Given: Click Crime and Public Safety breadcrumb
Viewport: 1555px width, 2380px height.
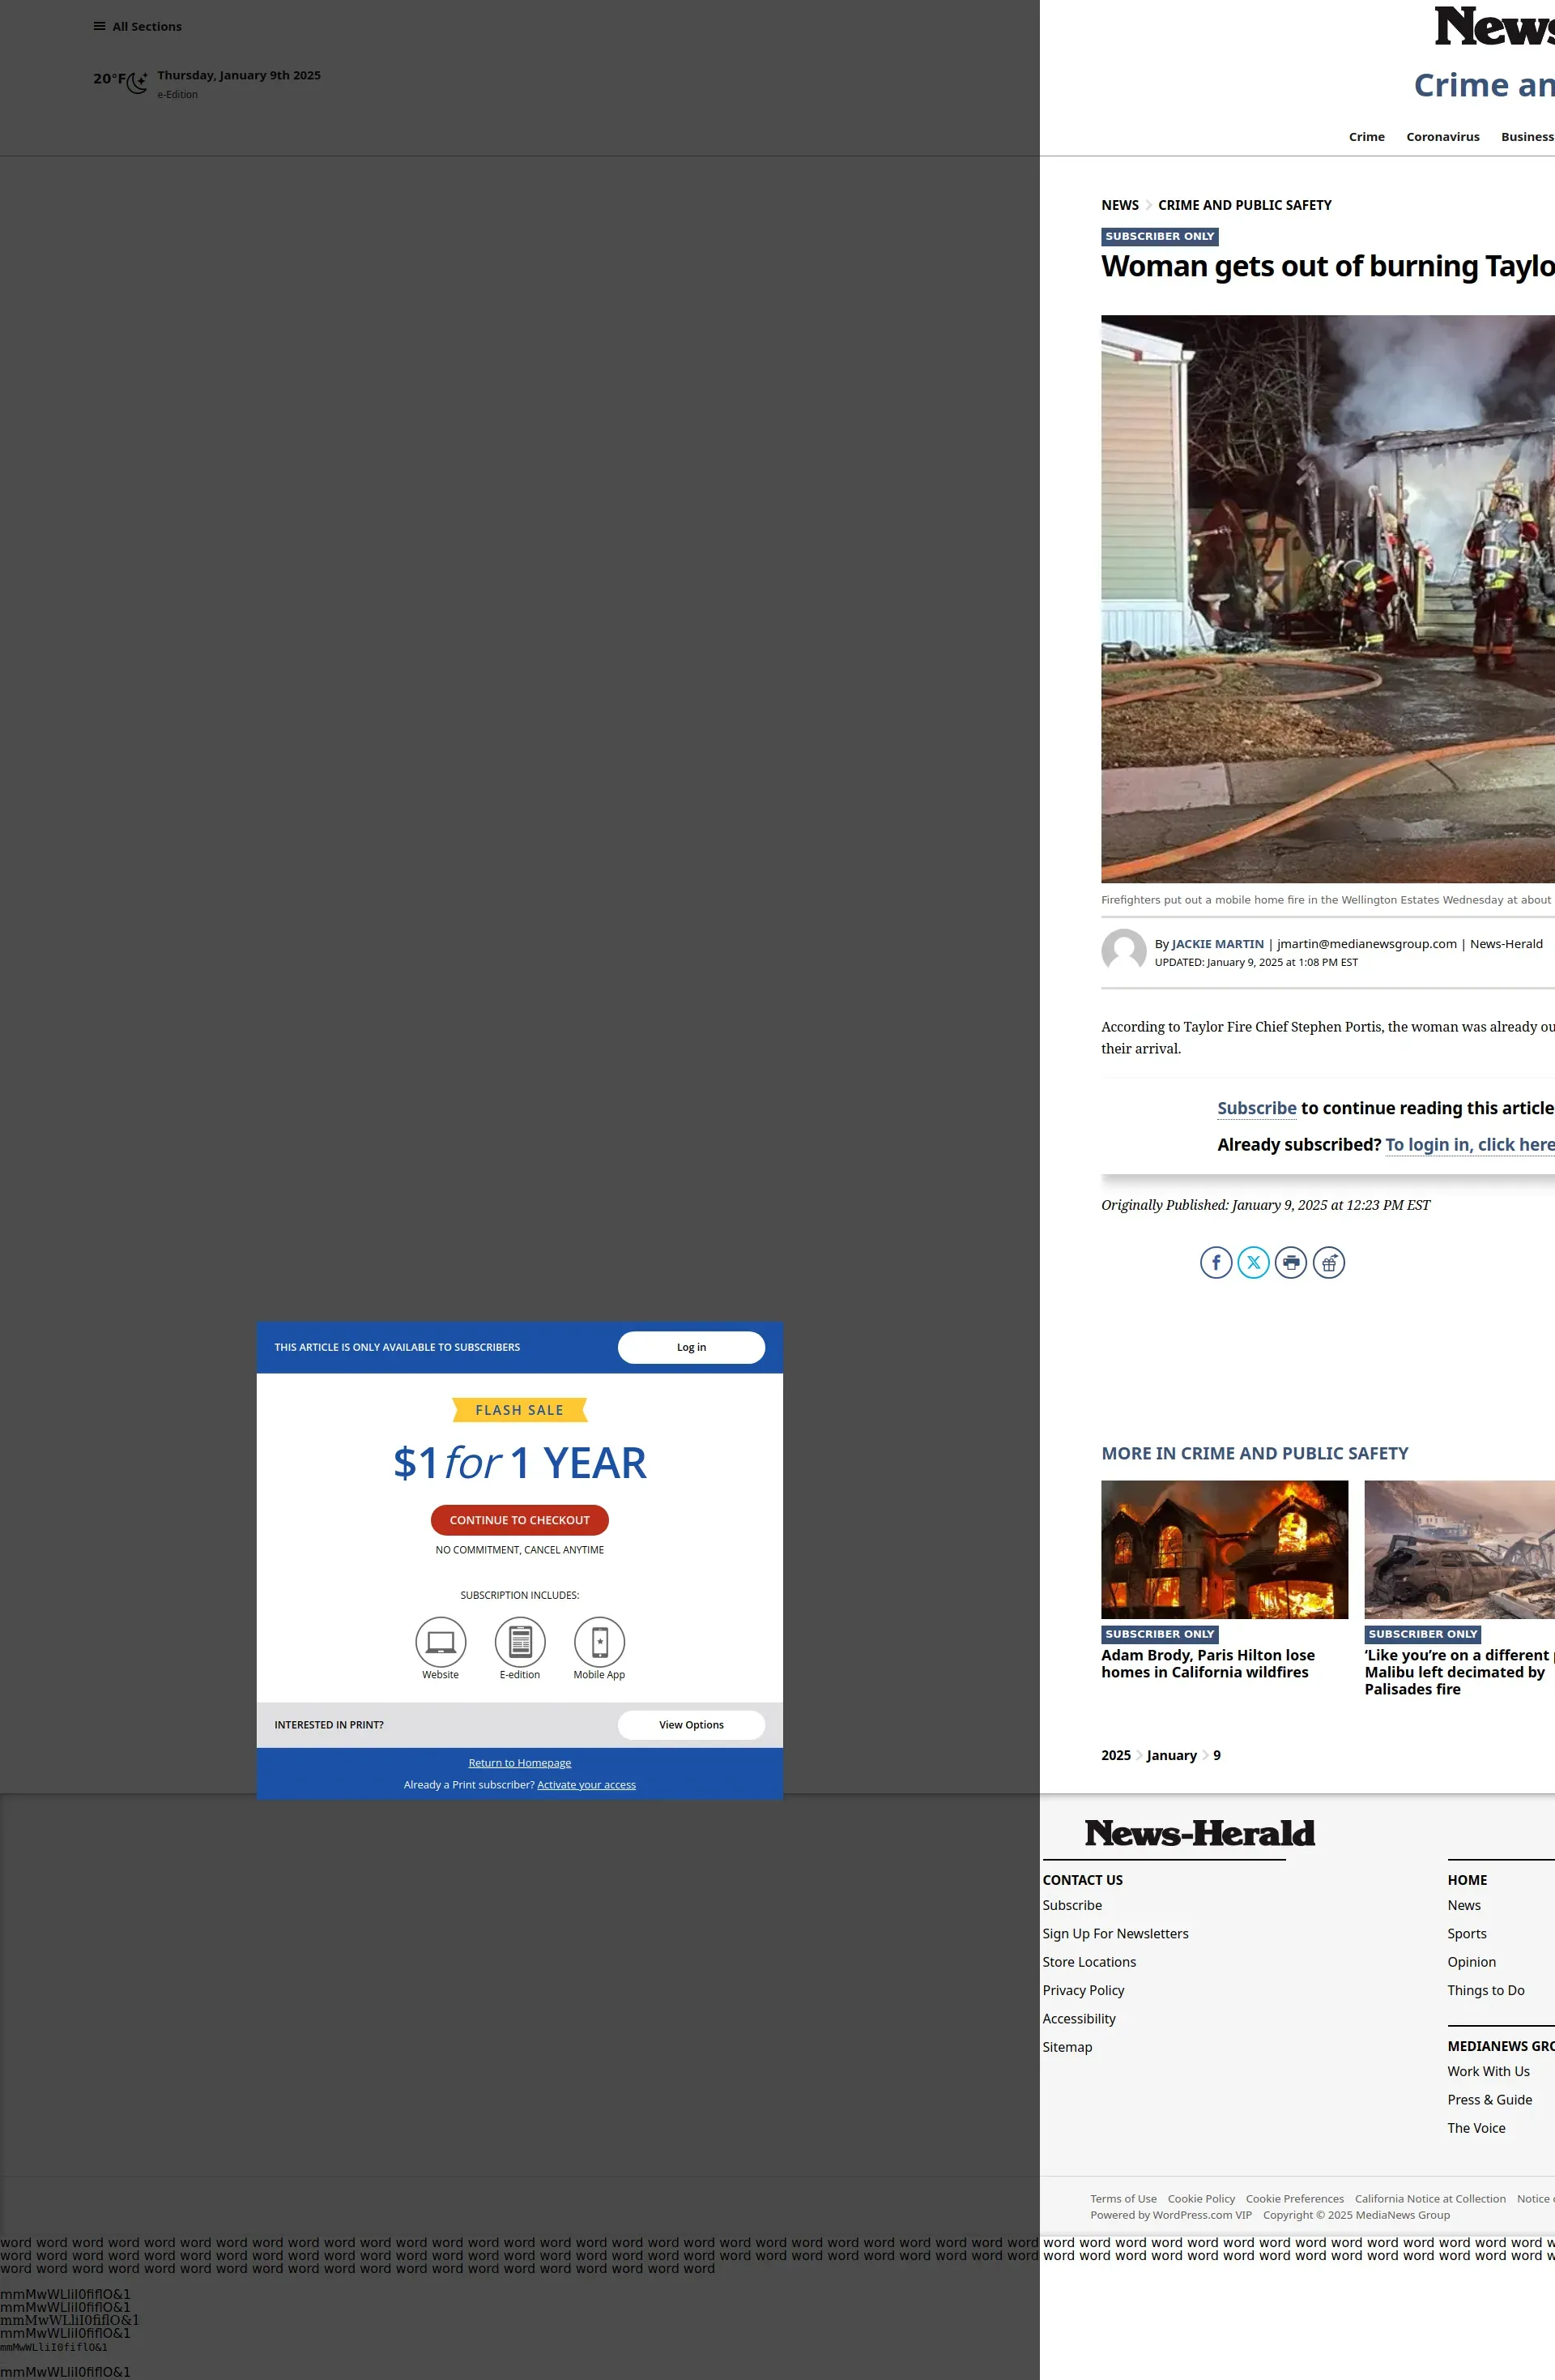Looking at the screenshot, I should click(x=1244, y=205).
